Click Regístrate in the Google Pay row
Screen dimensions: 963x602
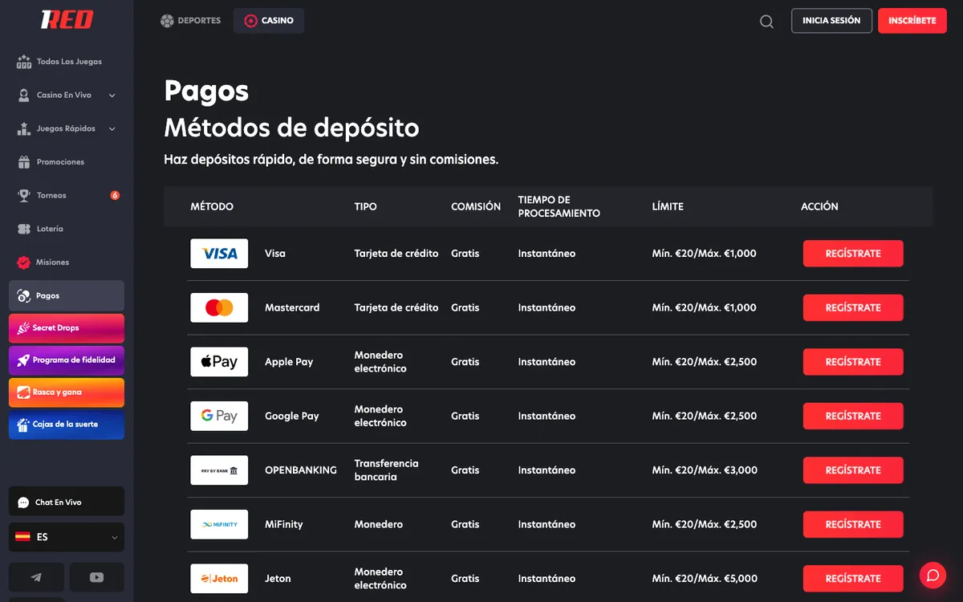tap(853, 416)
